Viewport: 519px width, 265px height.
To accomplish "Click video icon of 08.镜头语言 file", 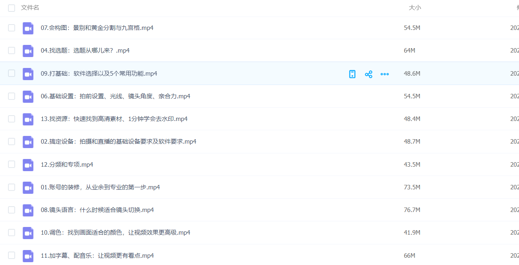I will coord(28,210).
